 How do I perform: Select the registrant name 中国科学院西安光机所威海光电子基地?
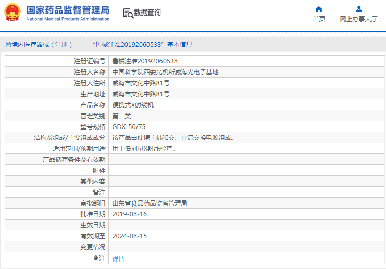tap(165, 72)
